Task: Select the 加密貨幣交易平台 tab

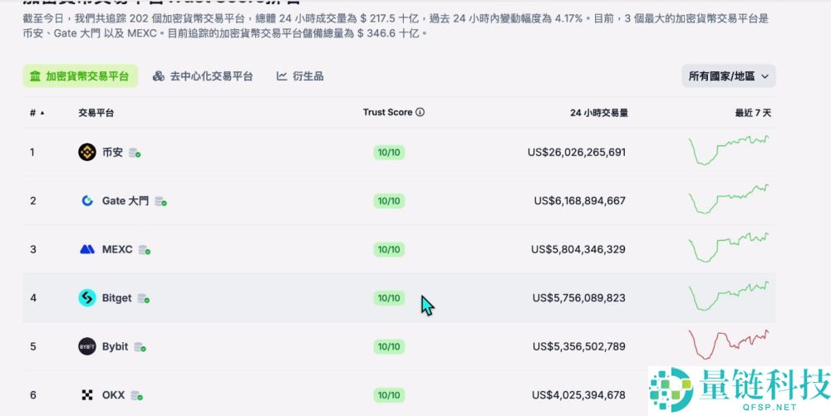Action: [80, 76]
